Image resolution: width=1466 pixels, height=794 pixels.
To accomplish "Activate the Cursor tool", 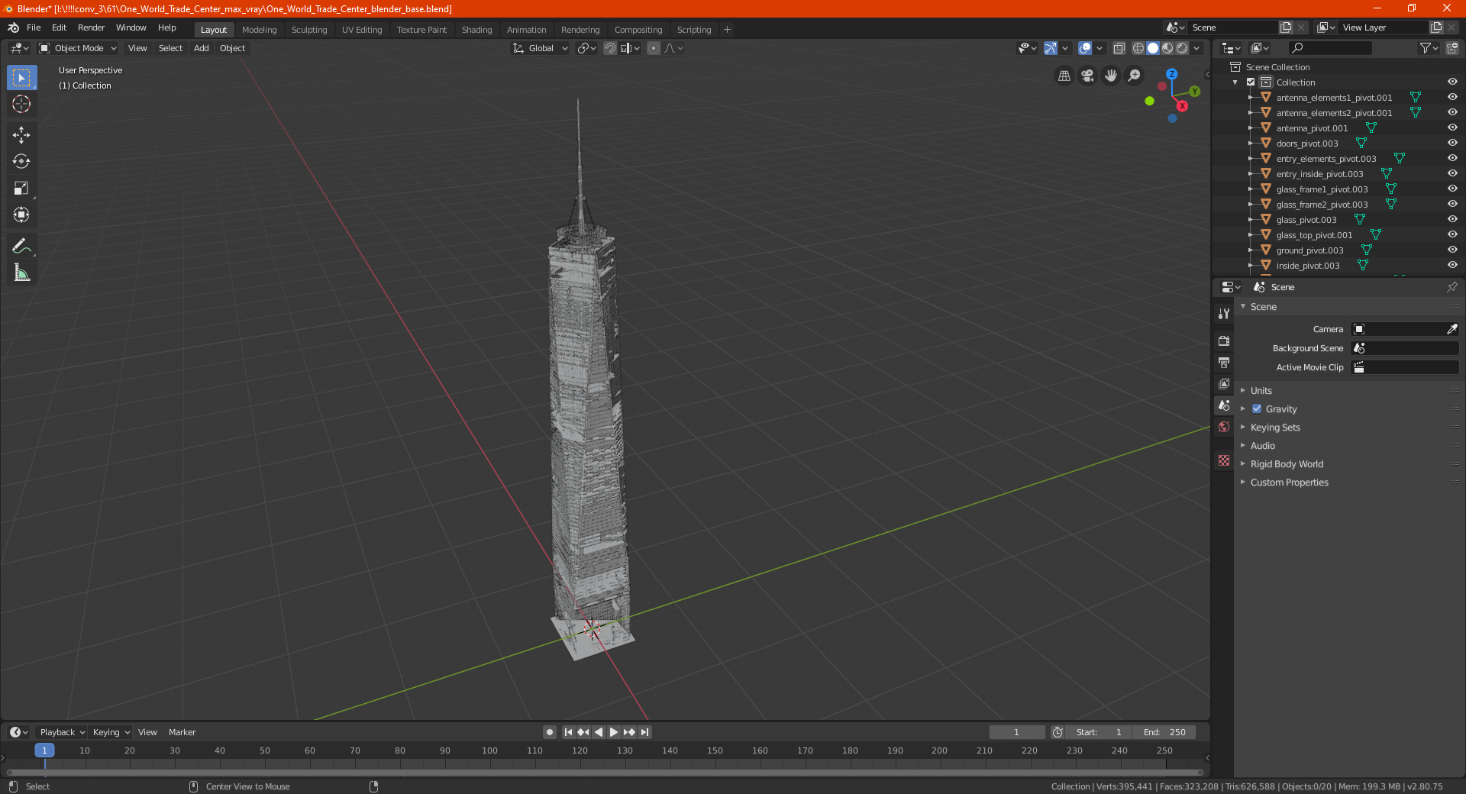I will (x=21, y=105).
